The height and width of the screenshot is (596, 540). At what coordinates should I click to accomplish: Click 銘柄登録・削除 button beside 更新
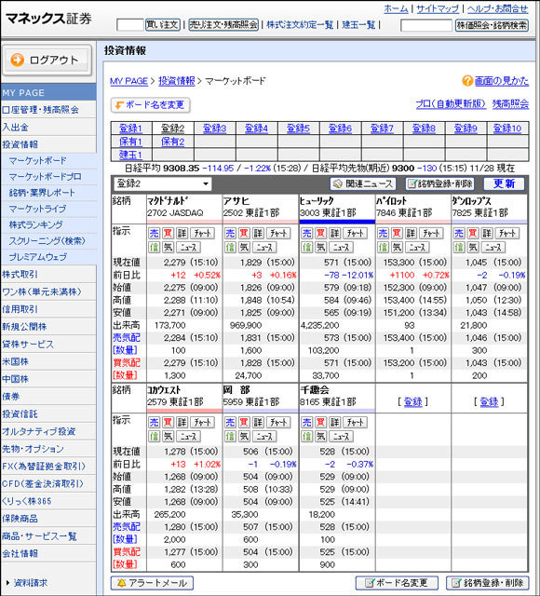[x=439, y=184]
